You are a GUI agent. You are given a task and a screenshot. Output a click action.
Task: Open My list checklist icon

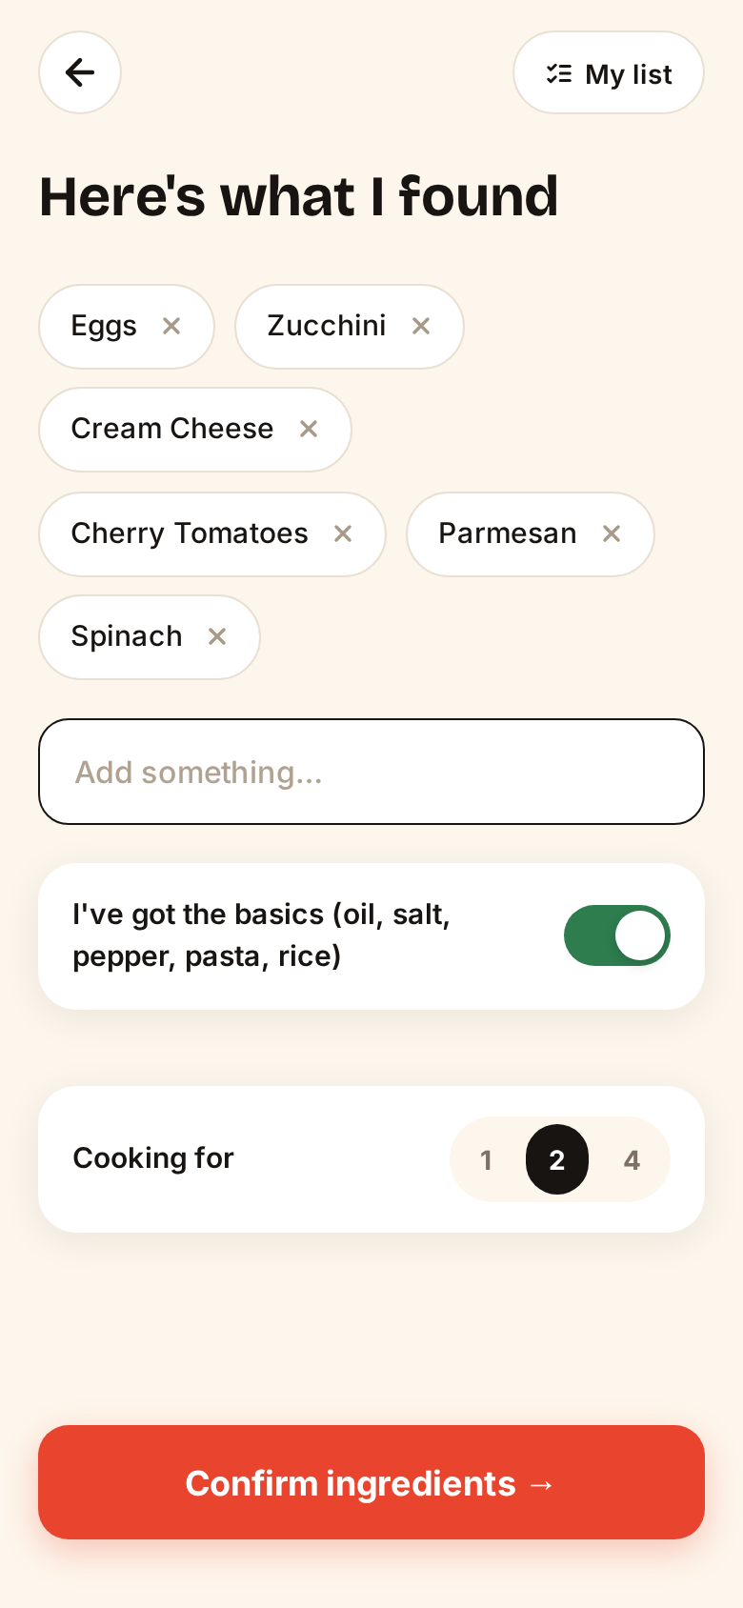pyautogui.click(x=559, y=73)
